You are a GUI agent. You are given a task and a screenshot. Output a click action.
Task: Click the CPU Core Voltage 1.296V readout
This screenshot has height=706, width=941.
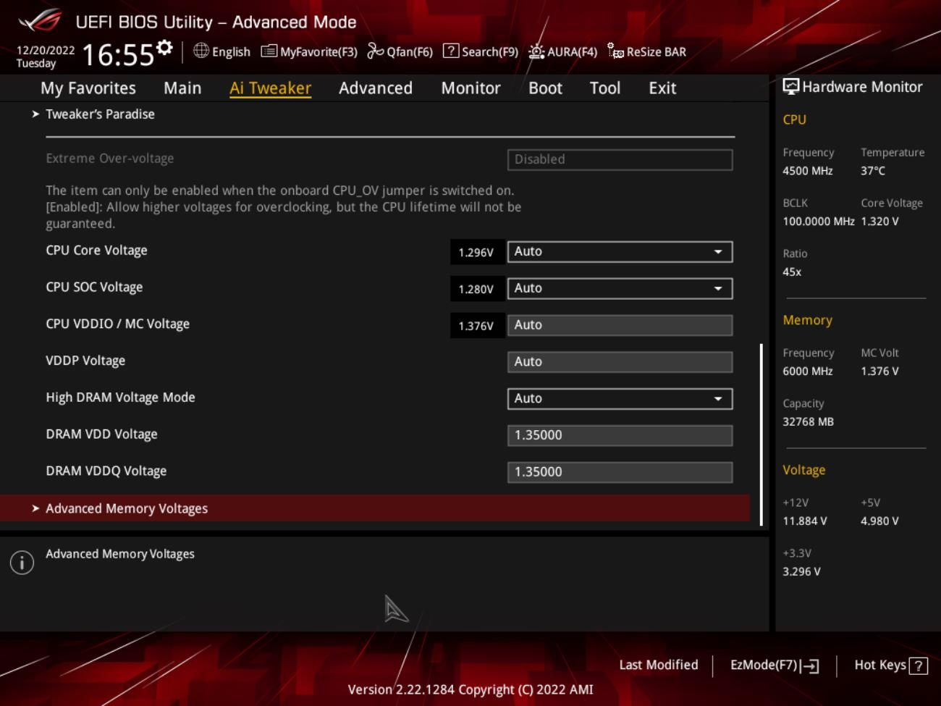(476, 253)
